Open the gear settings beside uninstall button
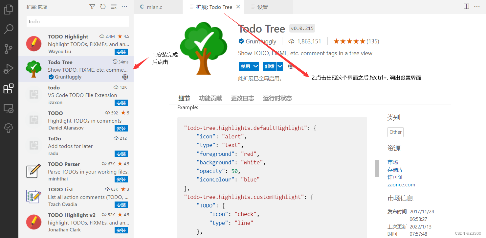This screenshot has height=238, width=486. tap(291, 66)
